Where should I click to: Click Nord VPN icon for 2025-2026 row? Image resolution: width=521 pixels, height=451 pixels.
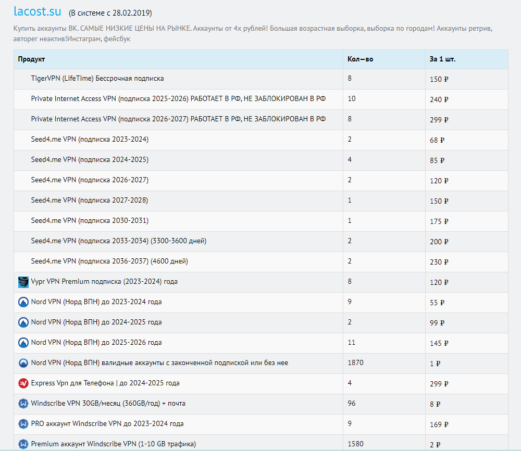point(23,343)
